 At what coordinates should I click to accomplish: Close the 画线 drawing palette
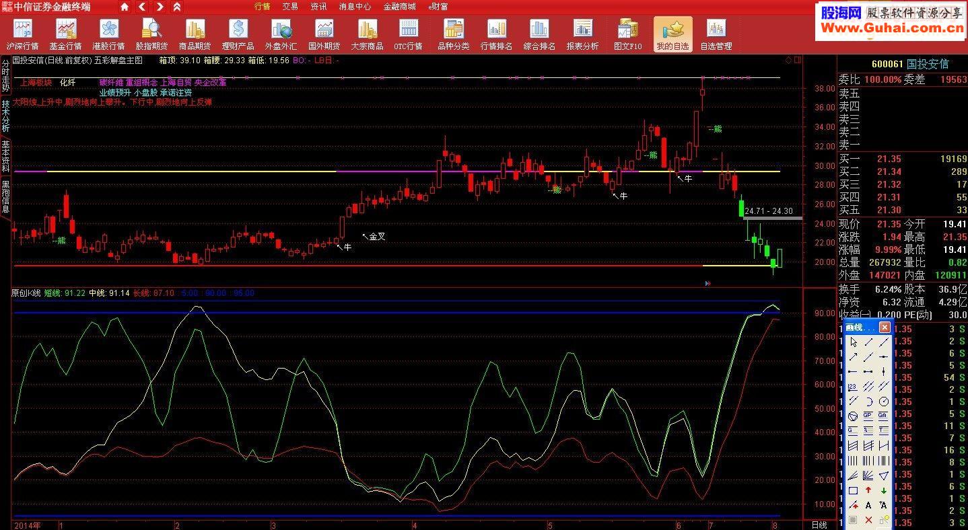pyautogui.click(x=885, y=327)
